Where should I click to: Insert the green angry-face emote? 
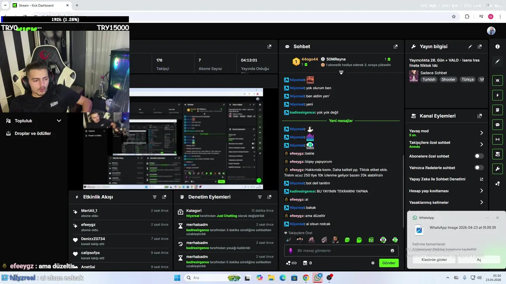[x=371, y=240]
